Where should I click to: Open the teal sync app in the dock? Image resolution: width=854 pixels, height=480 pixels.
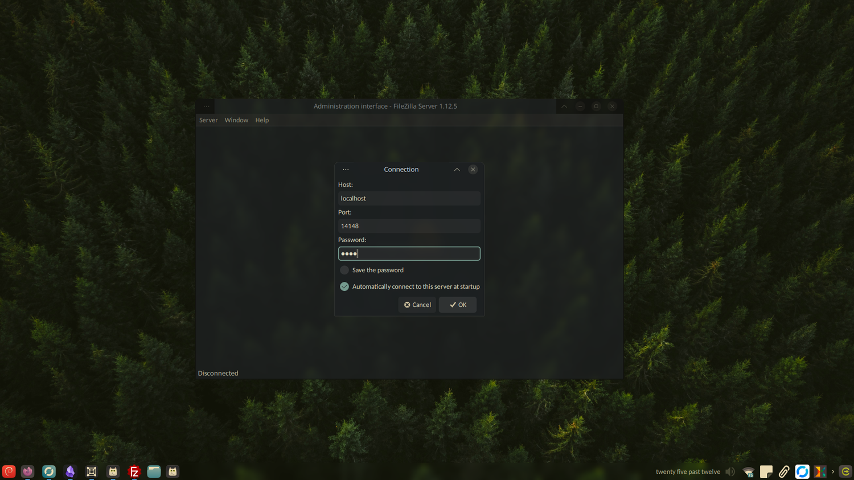[x=49, y=471]
